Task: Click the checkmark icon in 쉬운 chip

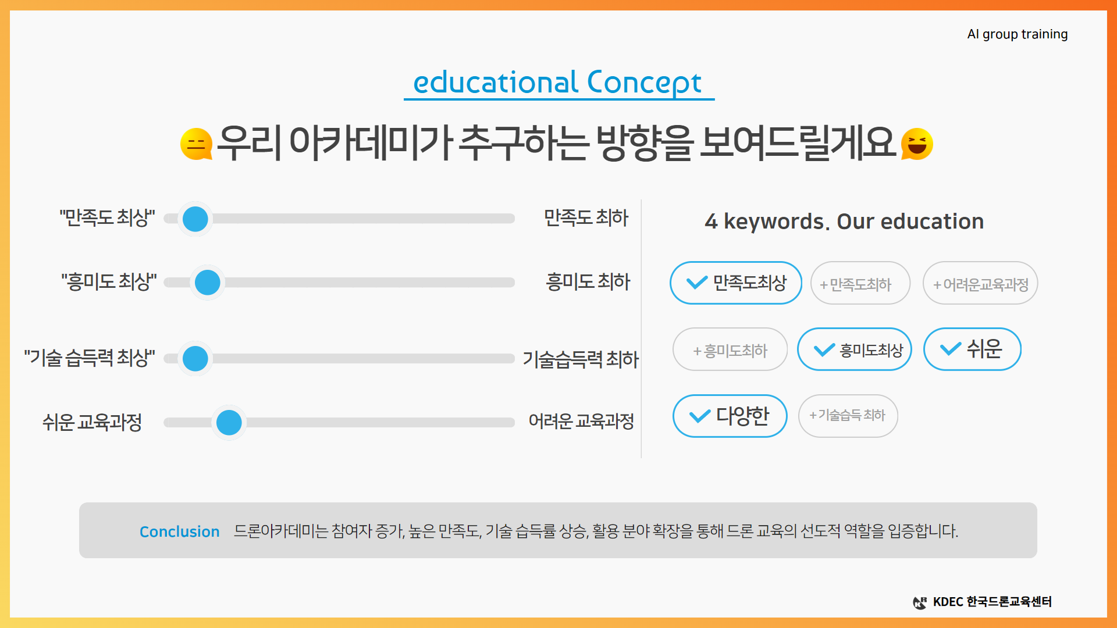Action: pyautogui.click(x=951, y=349)
